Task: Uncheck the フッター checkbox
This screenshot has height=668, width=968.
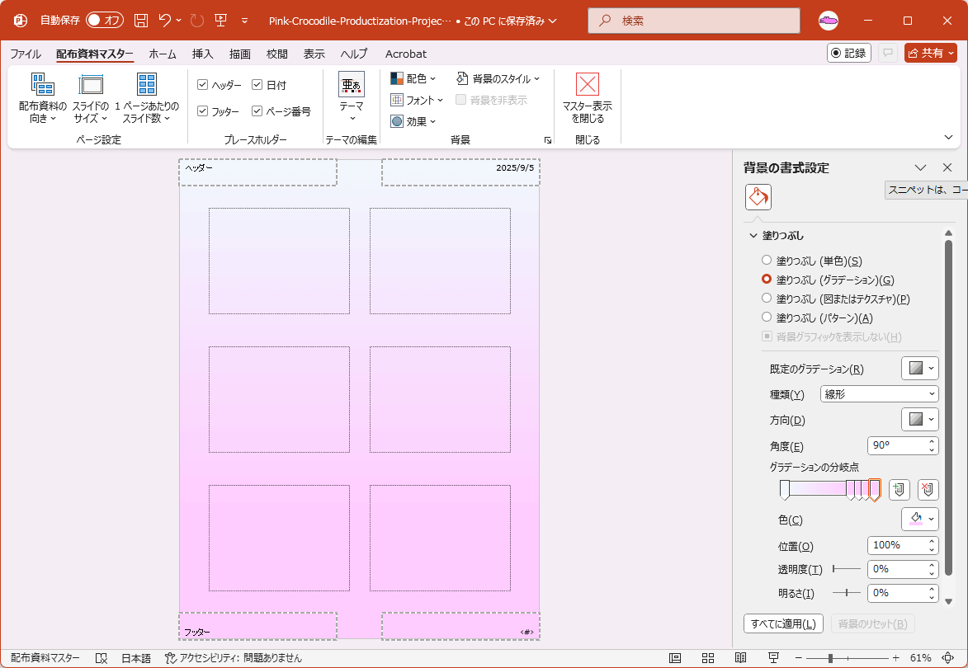Action: (x=202, y=111)
